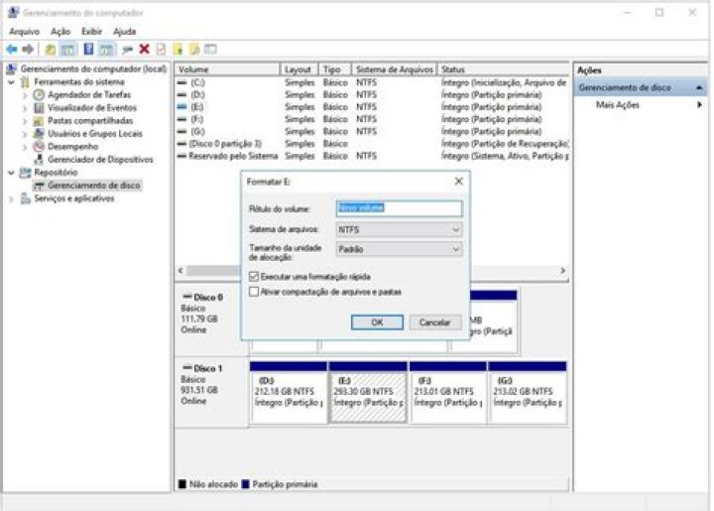Viewport: 714px width, 511px height.
Task: Open the Ação menu
Action: tap(60, 32)
